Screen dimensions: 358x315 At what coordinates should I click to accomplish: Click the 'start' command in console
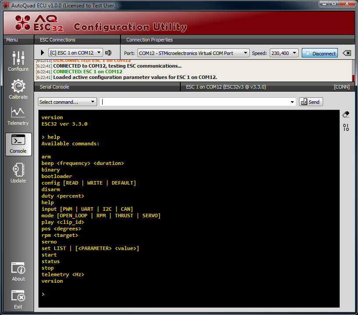pyautogui.click(x=49, y=255)
